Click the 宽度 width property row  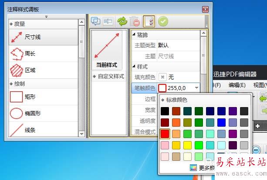(x=145, y=110)
